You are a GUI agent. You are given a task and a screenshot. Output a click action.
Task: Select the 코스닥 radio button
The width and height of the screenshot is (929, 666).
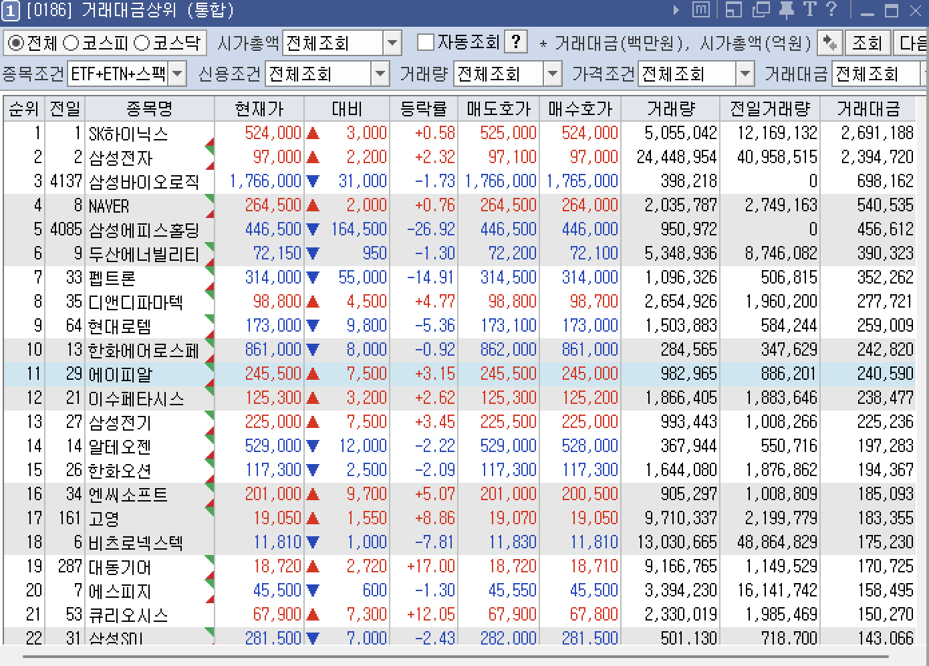[x=142, y=43]
